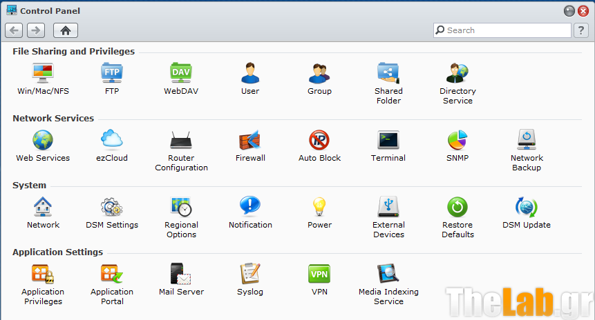Open the FTP settings icon

[x=112, y=73]
